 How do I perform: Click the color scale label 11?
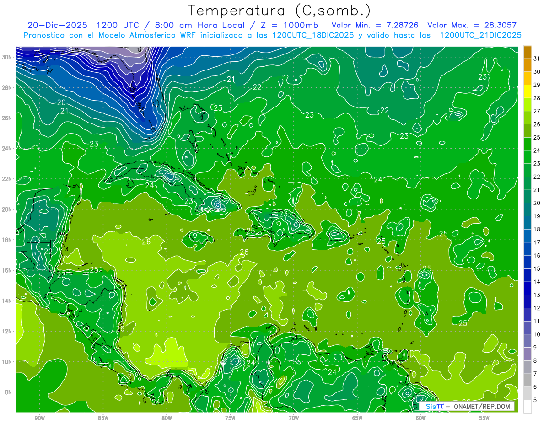click(x=537, y=322)
